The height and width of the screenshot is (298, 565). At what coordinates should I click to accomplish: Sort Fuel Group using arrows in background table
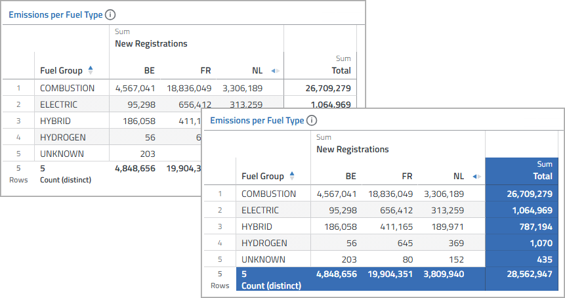point(91,70)
